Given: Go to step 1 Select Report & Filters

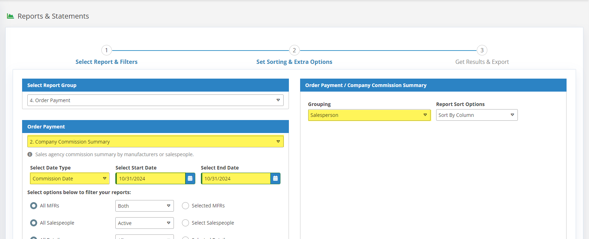Looking at the screenshot, I should [107, 62].
